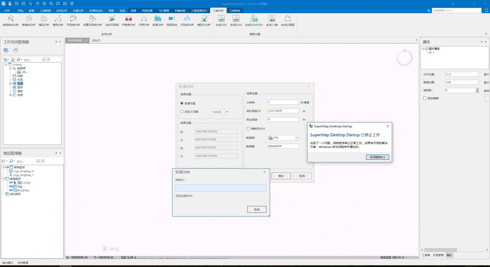Enable the 镶嵌到DEM checkbox
Viewport: 490px width, 267px height.
point(248,129)
